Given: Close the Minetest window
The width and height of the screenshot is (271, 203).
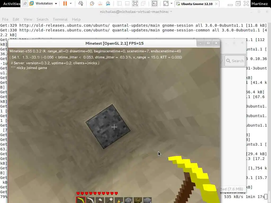Looking at the screenshot, I should click(x=216, y=43).
